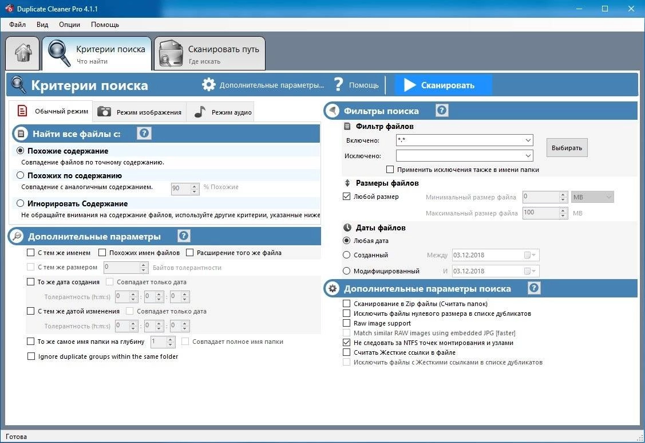Open the Home tab with house icon

pos(23,53)
